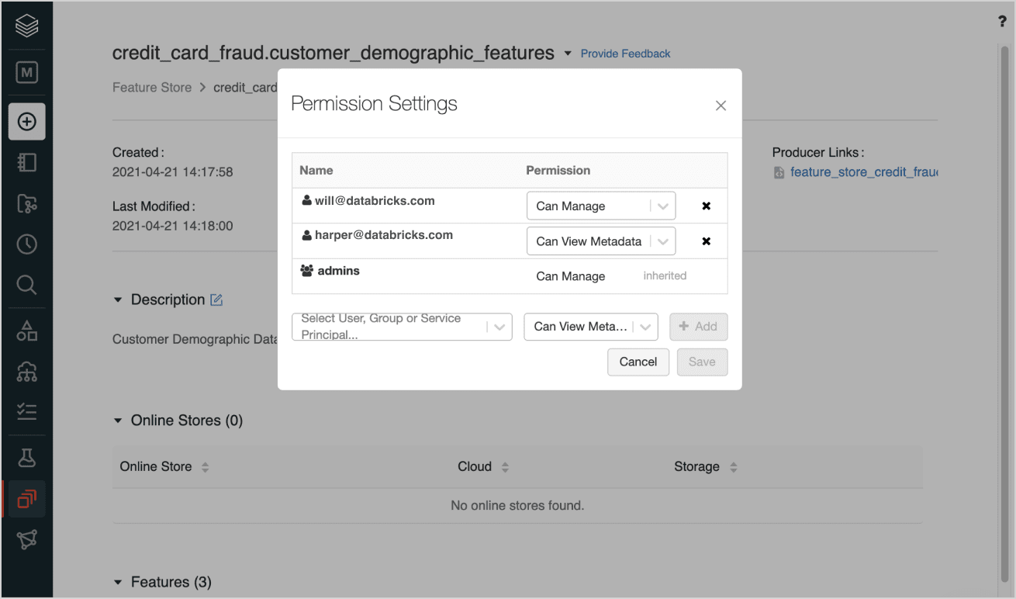Click the Cancel button

tap(638, 362)
